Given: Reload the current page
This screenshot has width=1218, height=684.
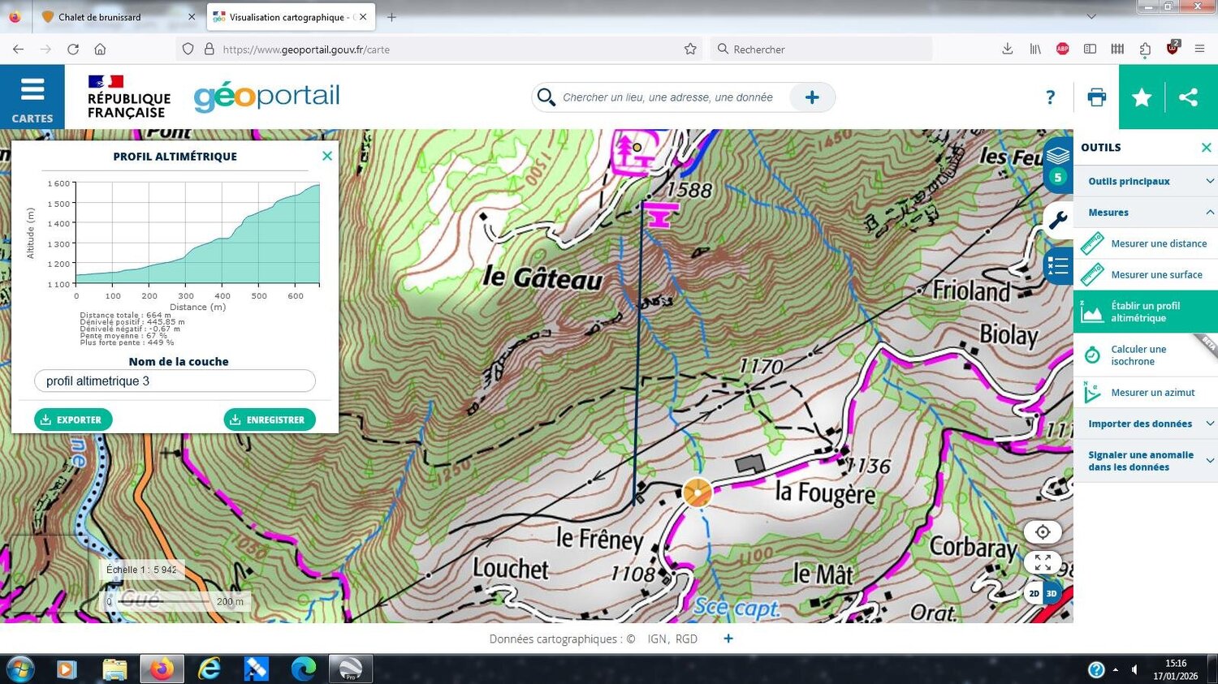Looking at the screenshot, I should (73, 49).
